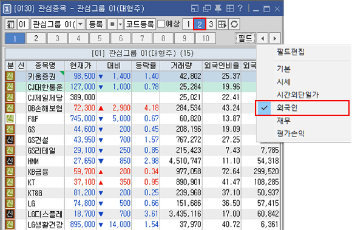Select 외국인 in the field menu

302,108
